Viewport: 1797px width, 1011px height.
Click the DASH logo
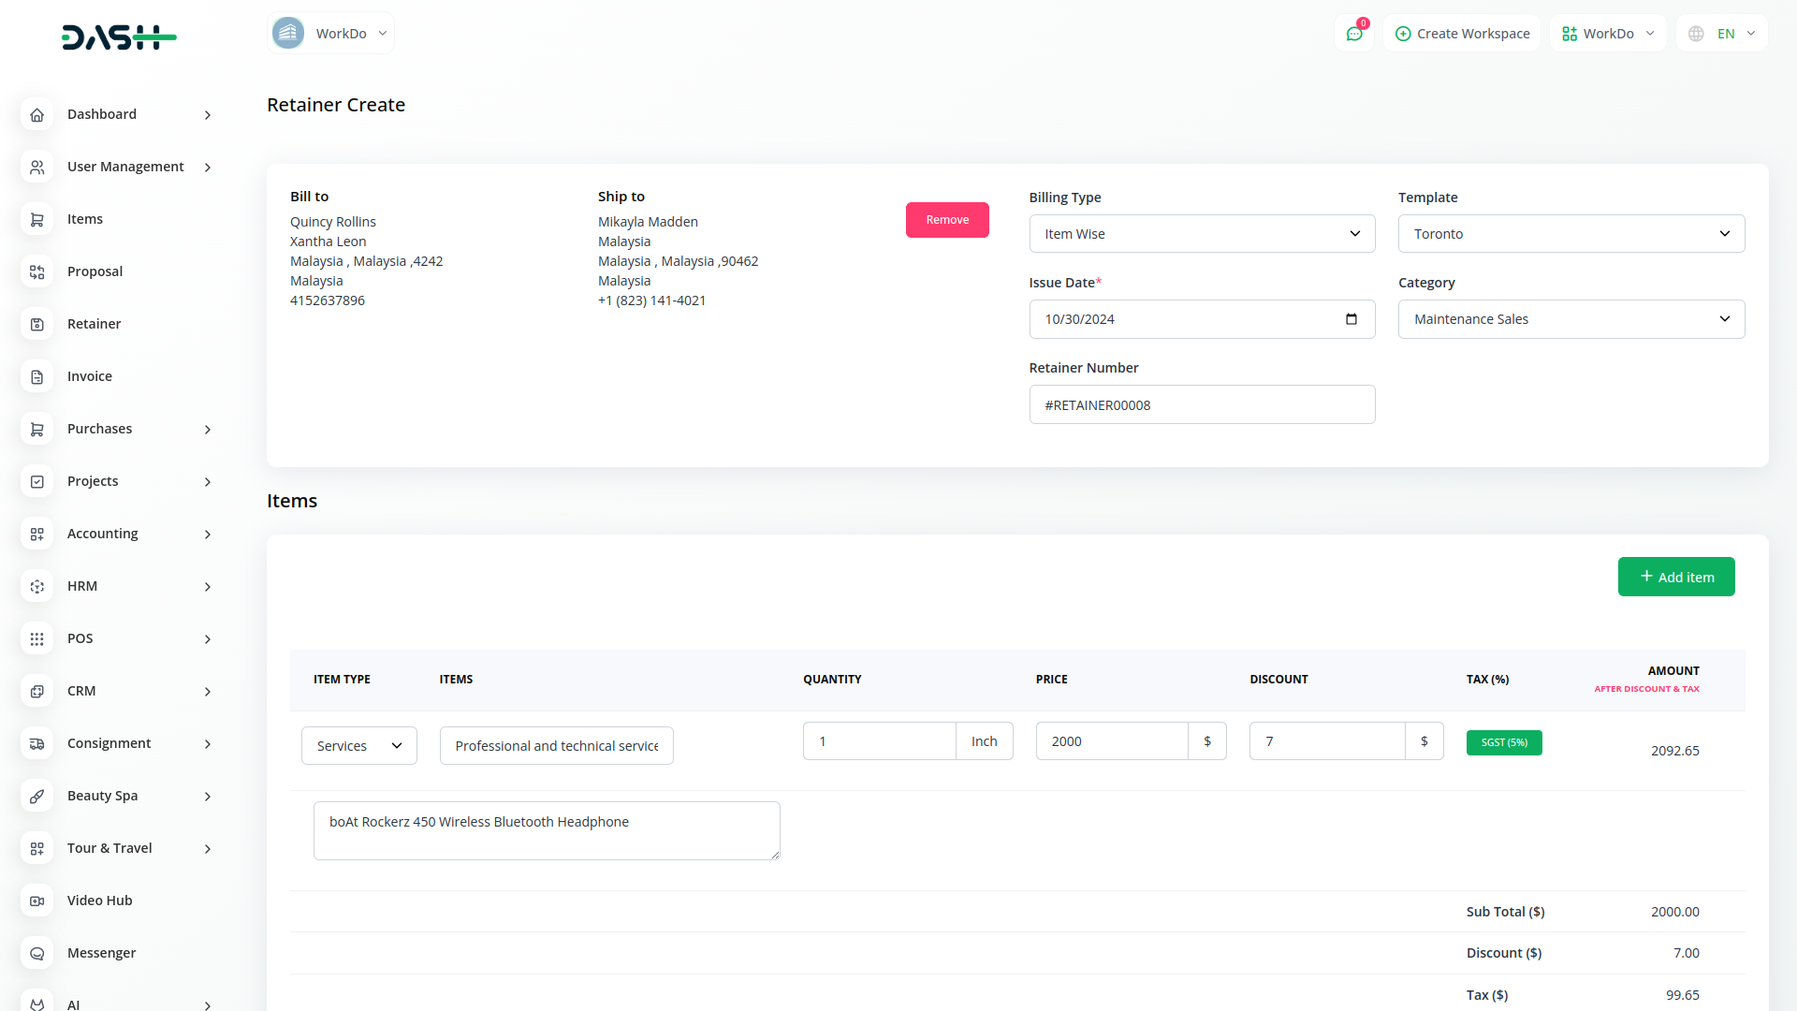(x=119, y=37)
